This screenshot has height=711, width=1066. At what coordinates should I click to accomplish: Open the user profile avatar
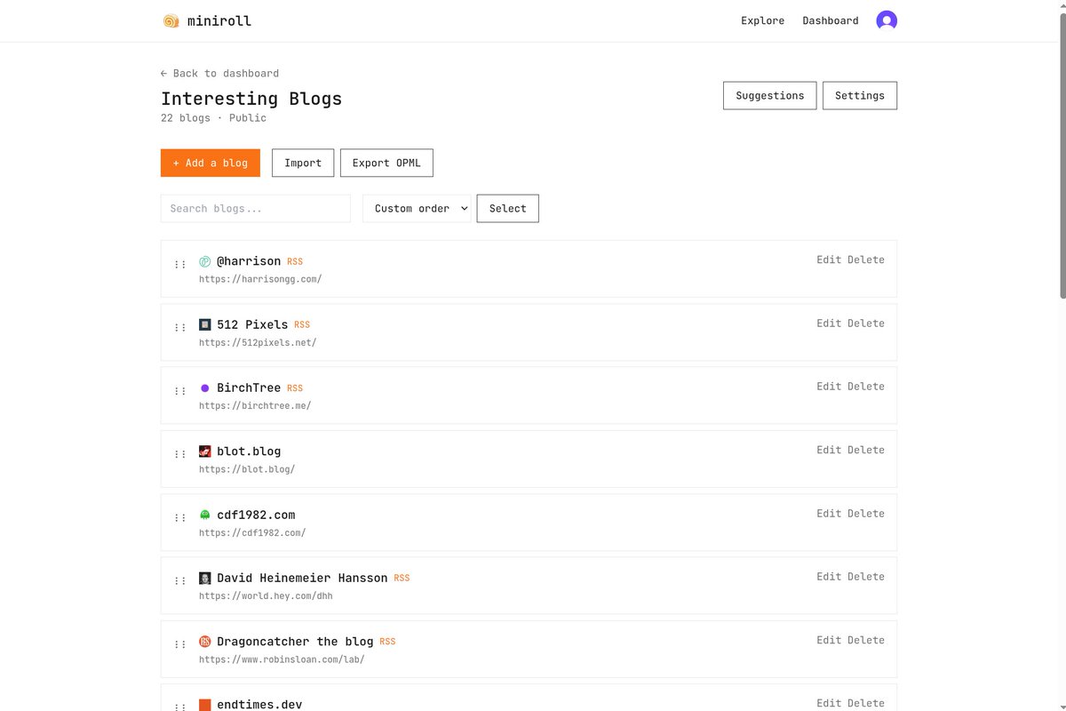[887, 20]
